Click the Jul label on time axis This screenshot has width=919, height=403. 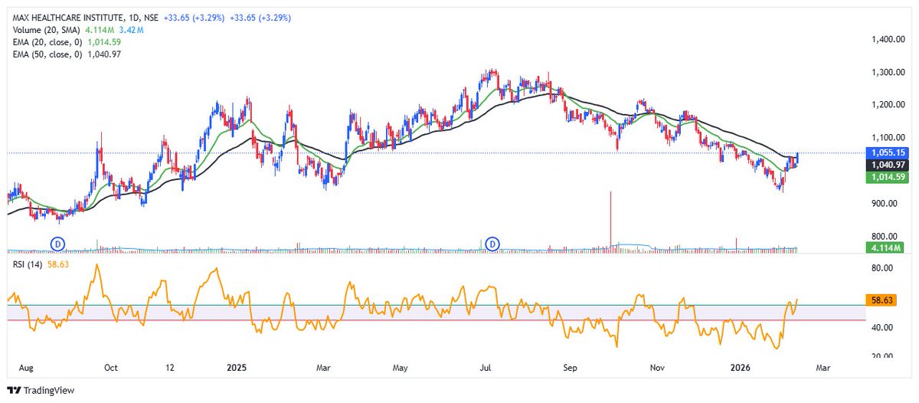point(485,368)
